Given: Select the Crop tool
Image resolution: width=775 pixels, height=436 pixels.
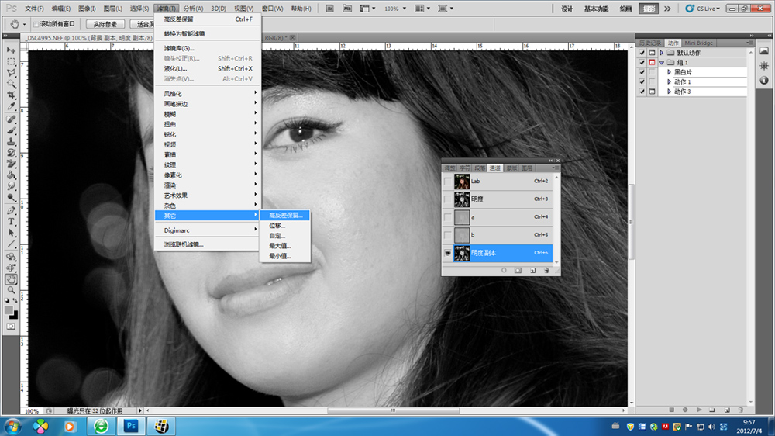Looking at the screenshot, I should (12, 95).
